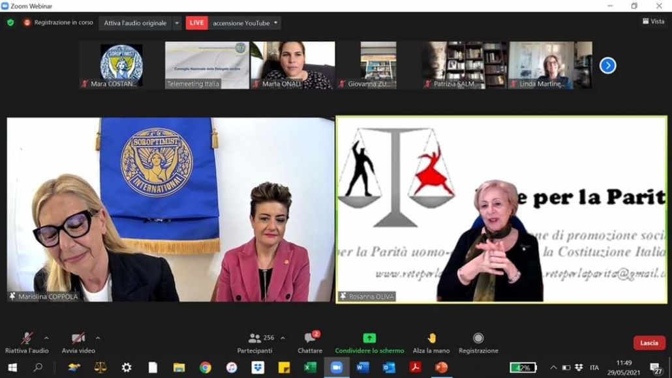672x378 pixels.
Task: Select Patrizia SALM video thumbnail
Action: pos(464,65)
